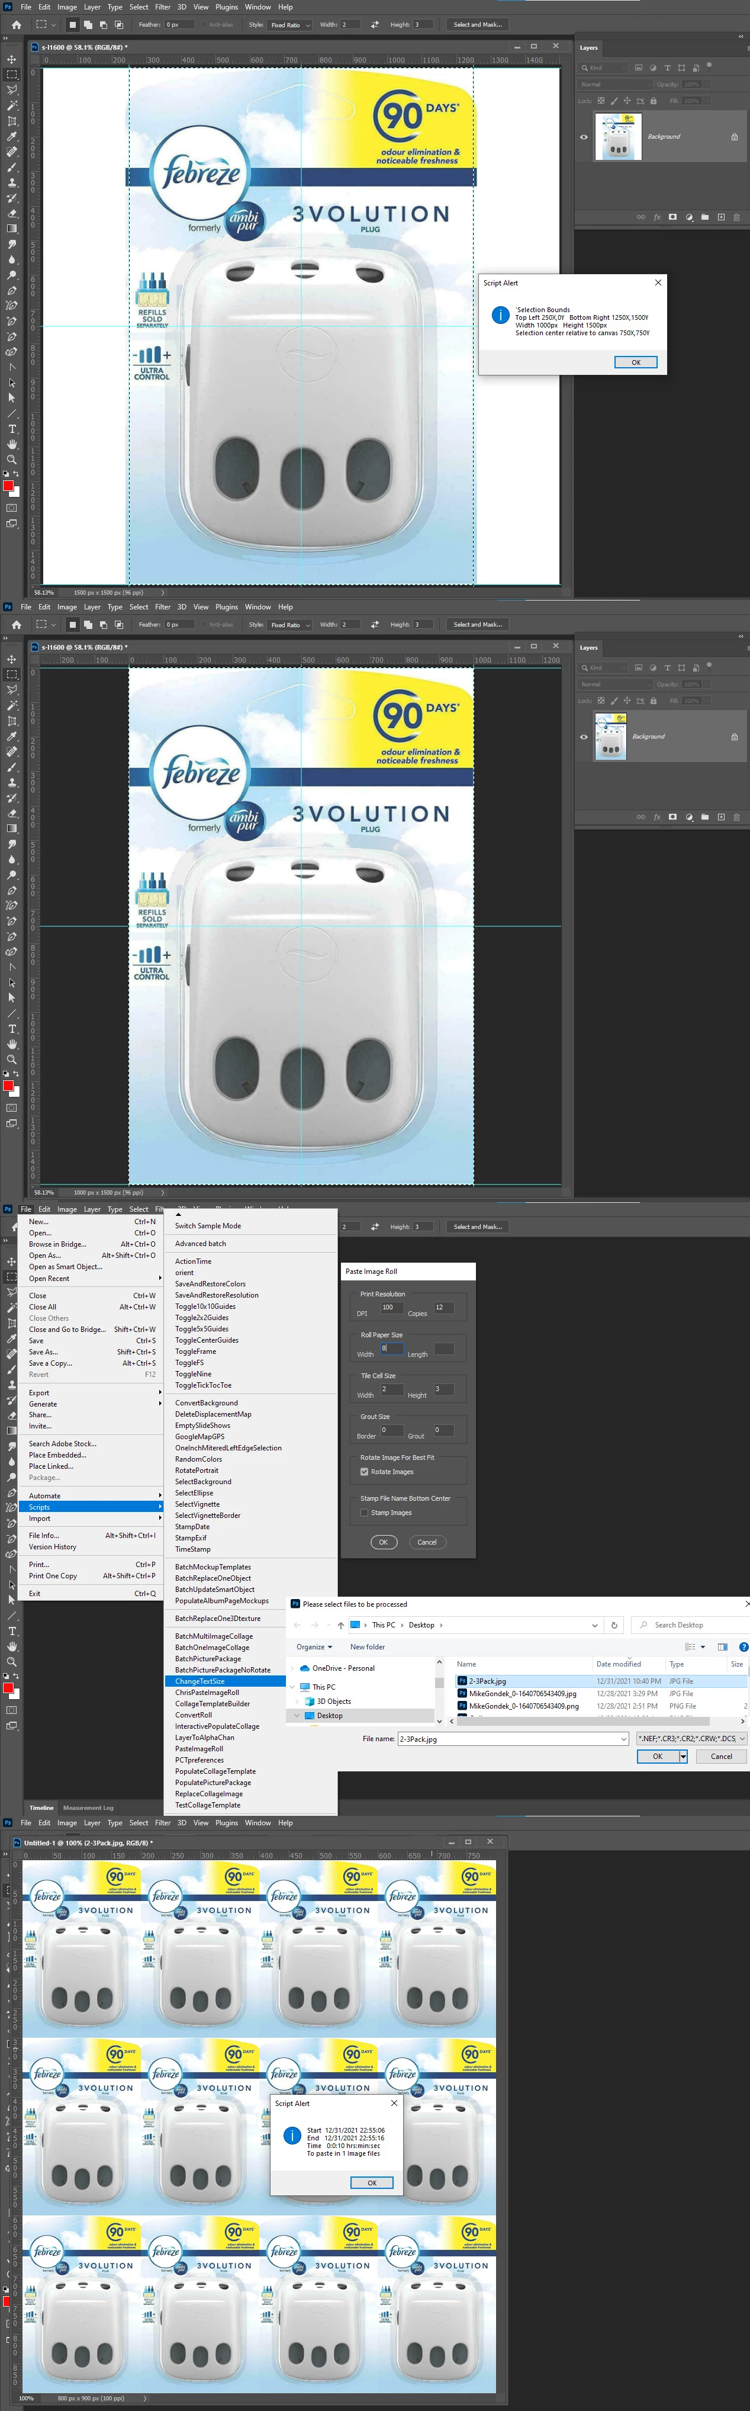The height and width of the screenshot is (2411, 750).
Task: Click Select and Mask button in top options bar
Action: pyautogui.click(x=477, y=24)
